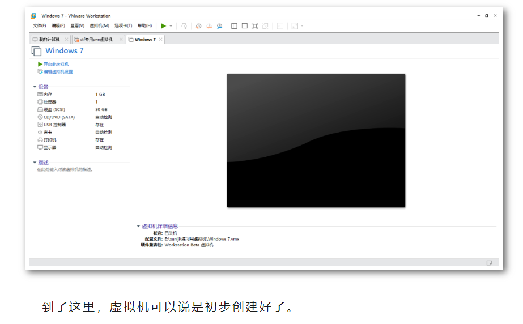Click the Windows 7 heading VM icon
This screenshot has height=324, width=523.
click(36, 51)
